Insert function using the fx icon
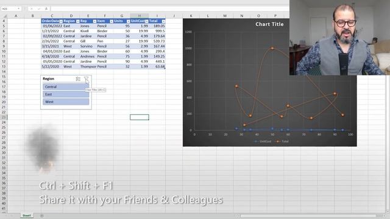390x219 pixels. click(x=46, y=9)
